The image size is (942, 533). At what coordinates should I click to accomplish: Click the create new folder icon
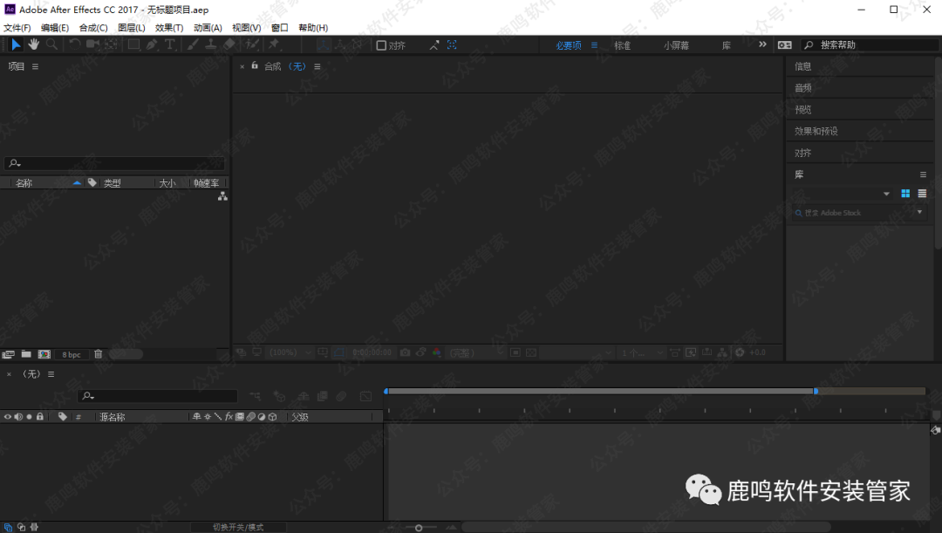(26, 354)
